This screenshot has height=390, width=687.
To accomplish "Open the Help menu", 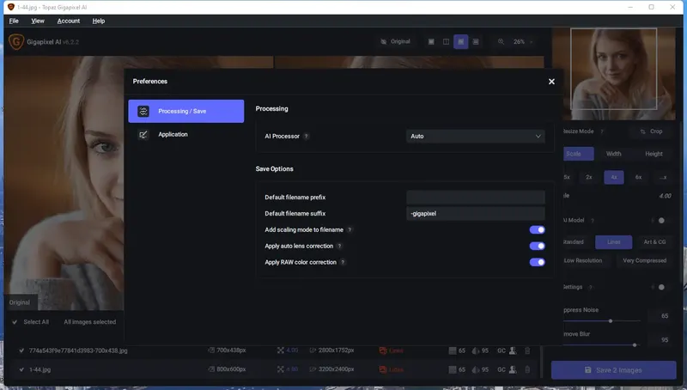I will click(99, 21).
